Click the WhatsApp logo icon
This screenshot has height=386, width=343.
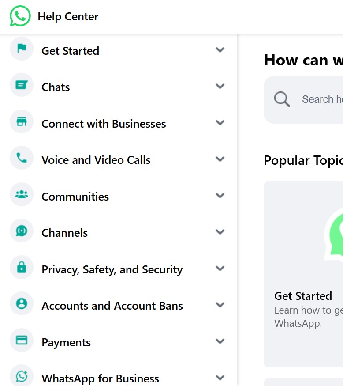(20, 16)
